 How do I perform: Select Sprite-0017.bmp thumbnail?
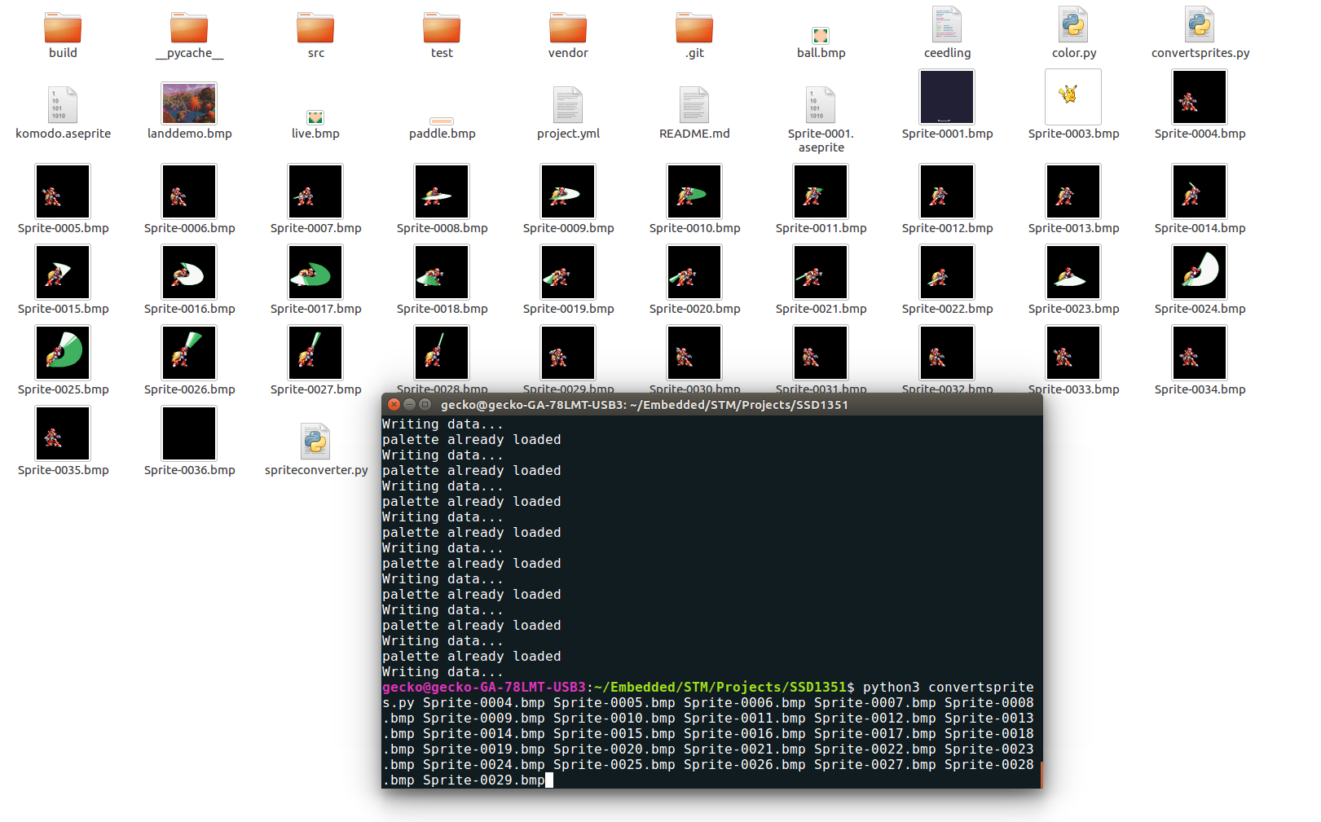coord(315,272)
